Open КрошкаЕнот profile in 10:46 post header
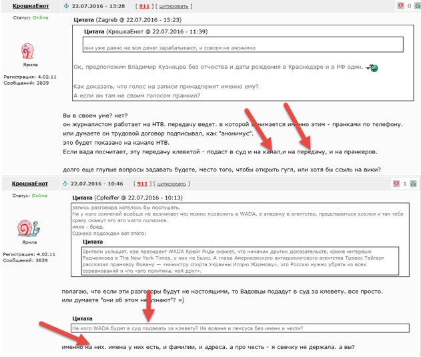The height and width of the screenshot is (357, 421). pos(30,184)
